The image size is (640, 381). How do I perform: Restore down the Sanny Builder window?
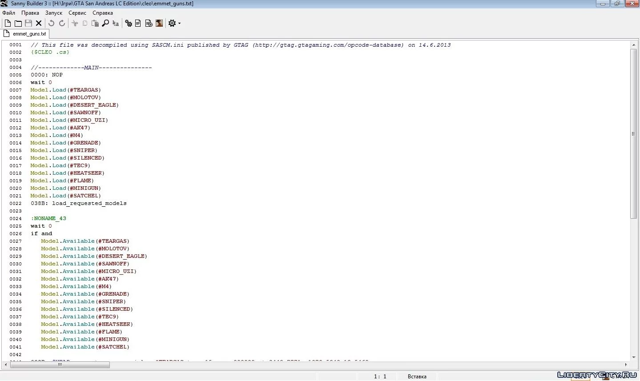pos(617,4)
